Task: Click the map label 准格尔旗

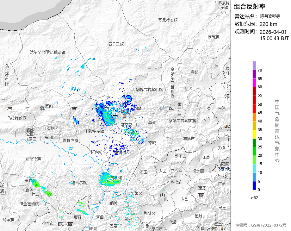Action: pos(79,183)
